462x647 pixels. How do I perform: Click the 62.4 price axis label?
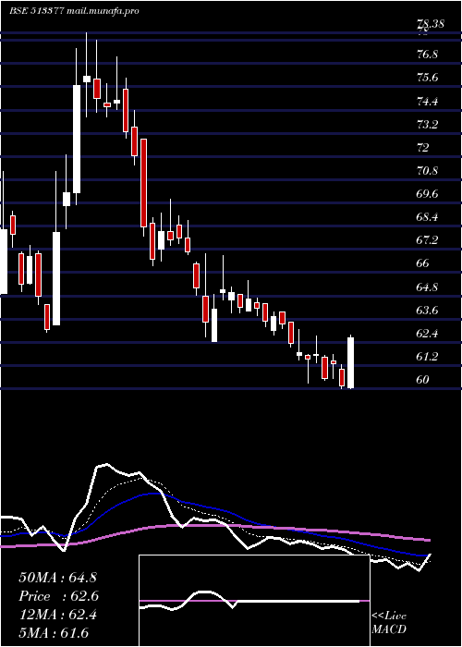(x=427, y=333)
